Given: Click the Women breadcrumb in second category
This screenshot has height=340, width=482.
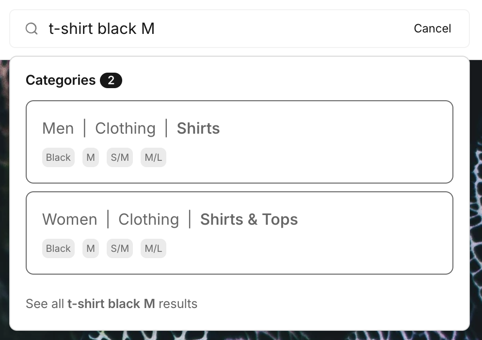Looking at the screenshot, I should pos(70,220).
